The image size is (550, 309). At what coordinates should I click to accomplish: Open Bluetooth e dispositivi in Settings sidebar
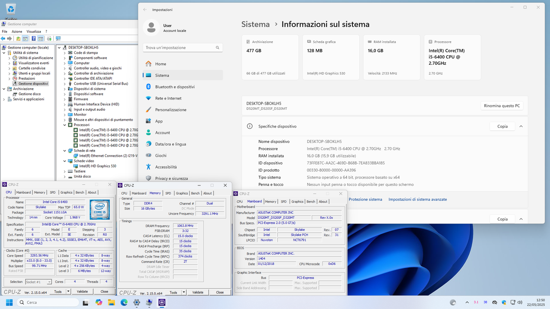(183, 87)
